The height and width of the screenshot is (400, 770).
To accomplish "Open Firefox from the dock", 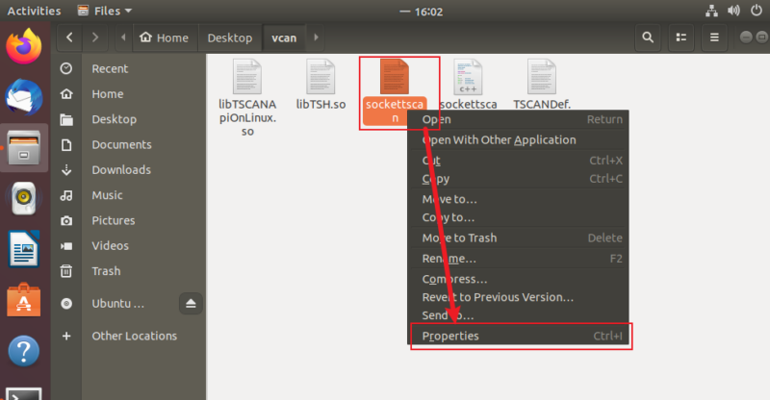I will coord(23,46).
